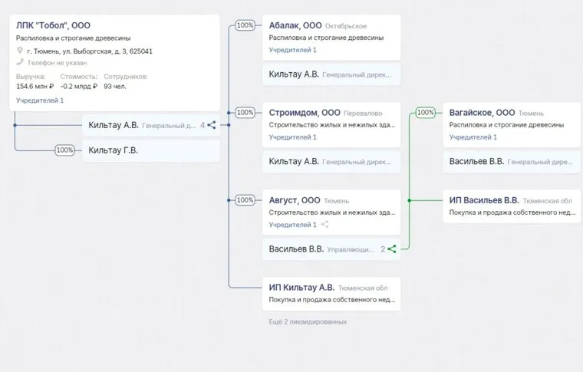
Task: Show Ещё 2 ликвидированных companies
Action: pyautogui.click(x=302, y=322)
